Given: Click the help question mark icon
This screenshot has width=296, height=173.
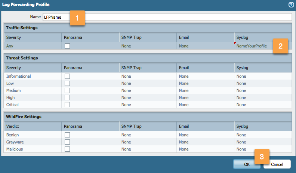Looking at the screenshot, I should click(291, 4).
